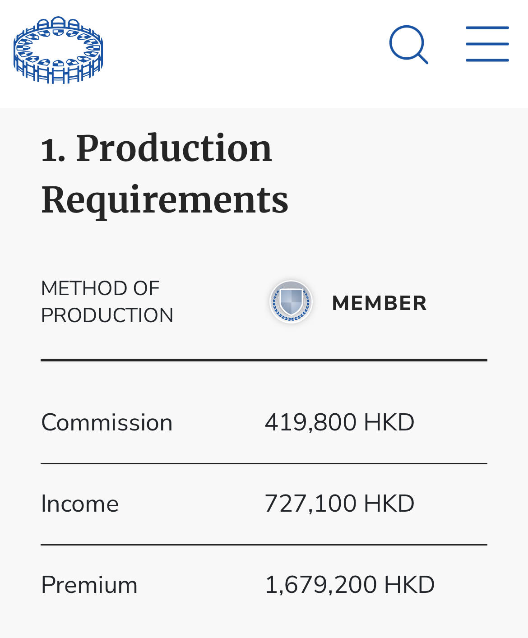Click the METHOD OF PRODUCTION label
Screen dimensions: 528x638
click(107, 302)
